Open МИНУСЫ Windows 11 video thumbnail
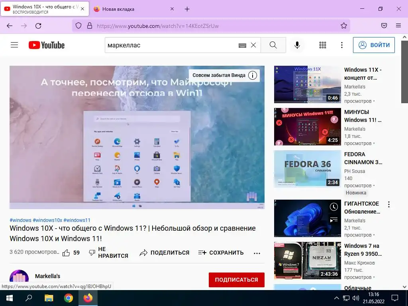 click(x=307, y=127)
